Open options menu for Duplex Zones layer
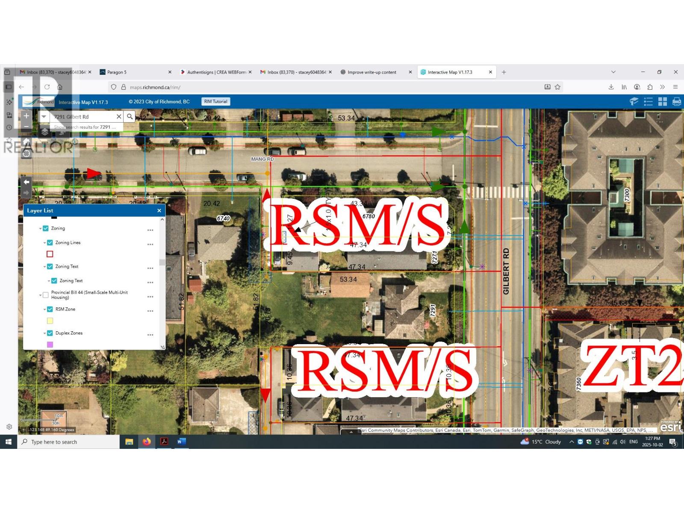Viewport: 684px width, 513px height. (x=150, y=335)
